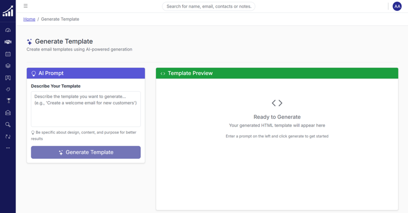Click the magnifying glass icon in sidebar
Image resolution: width=408 pixels, height=213 pixels.
point(8,125)
